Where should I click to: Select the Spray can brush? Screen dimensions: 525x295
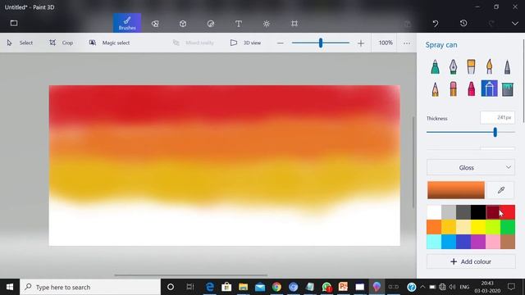click(x=489, y=88)
